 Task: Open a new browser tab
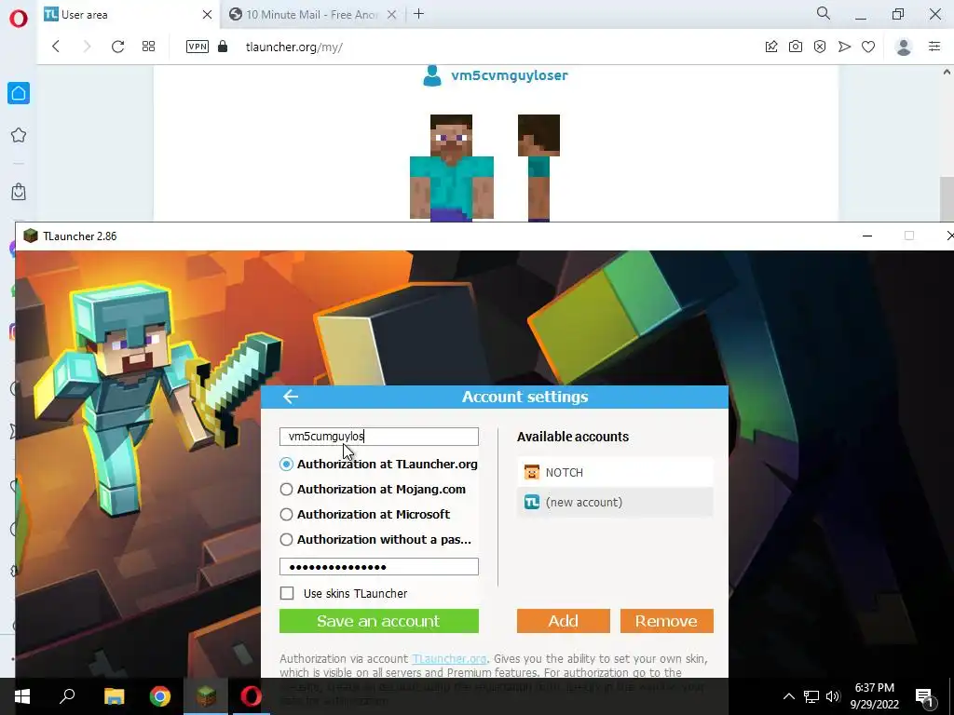418,14
